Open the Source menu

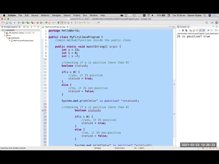coord(35,15)
